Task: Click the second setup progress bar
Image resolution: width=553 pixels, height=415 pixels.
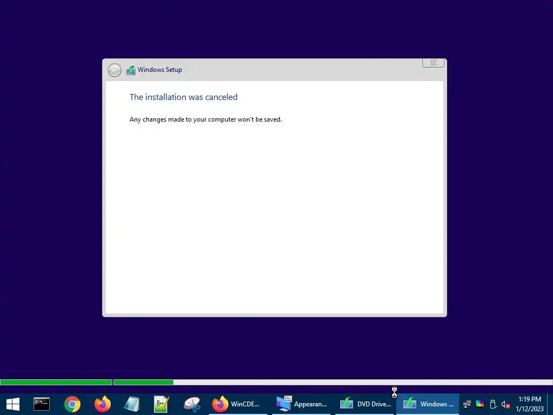Action: [x=333, y=382]
